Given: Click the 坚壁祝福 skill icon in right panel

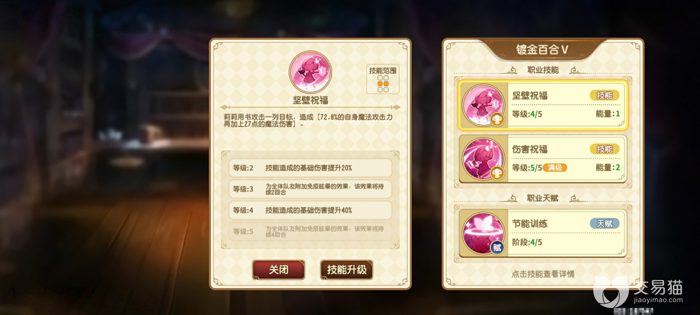Looking at the screenshot, I should (x=483, y=105).
